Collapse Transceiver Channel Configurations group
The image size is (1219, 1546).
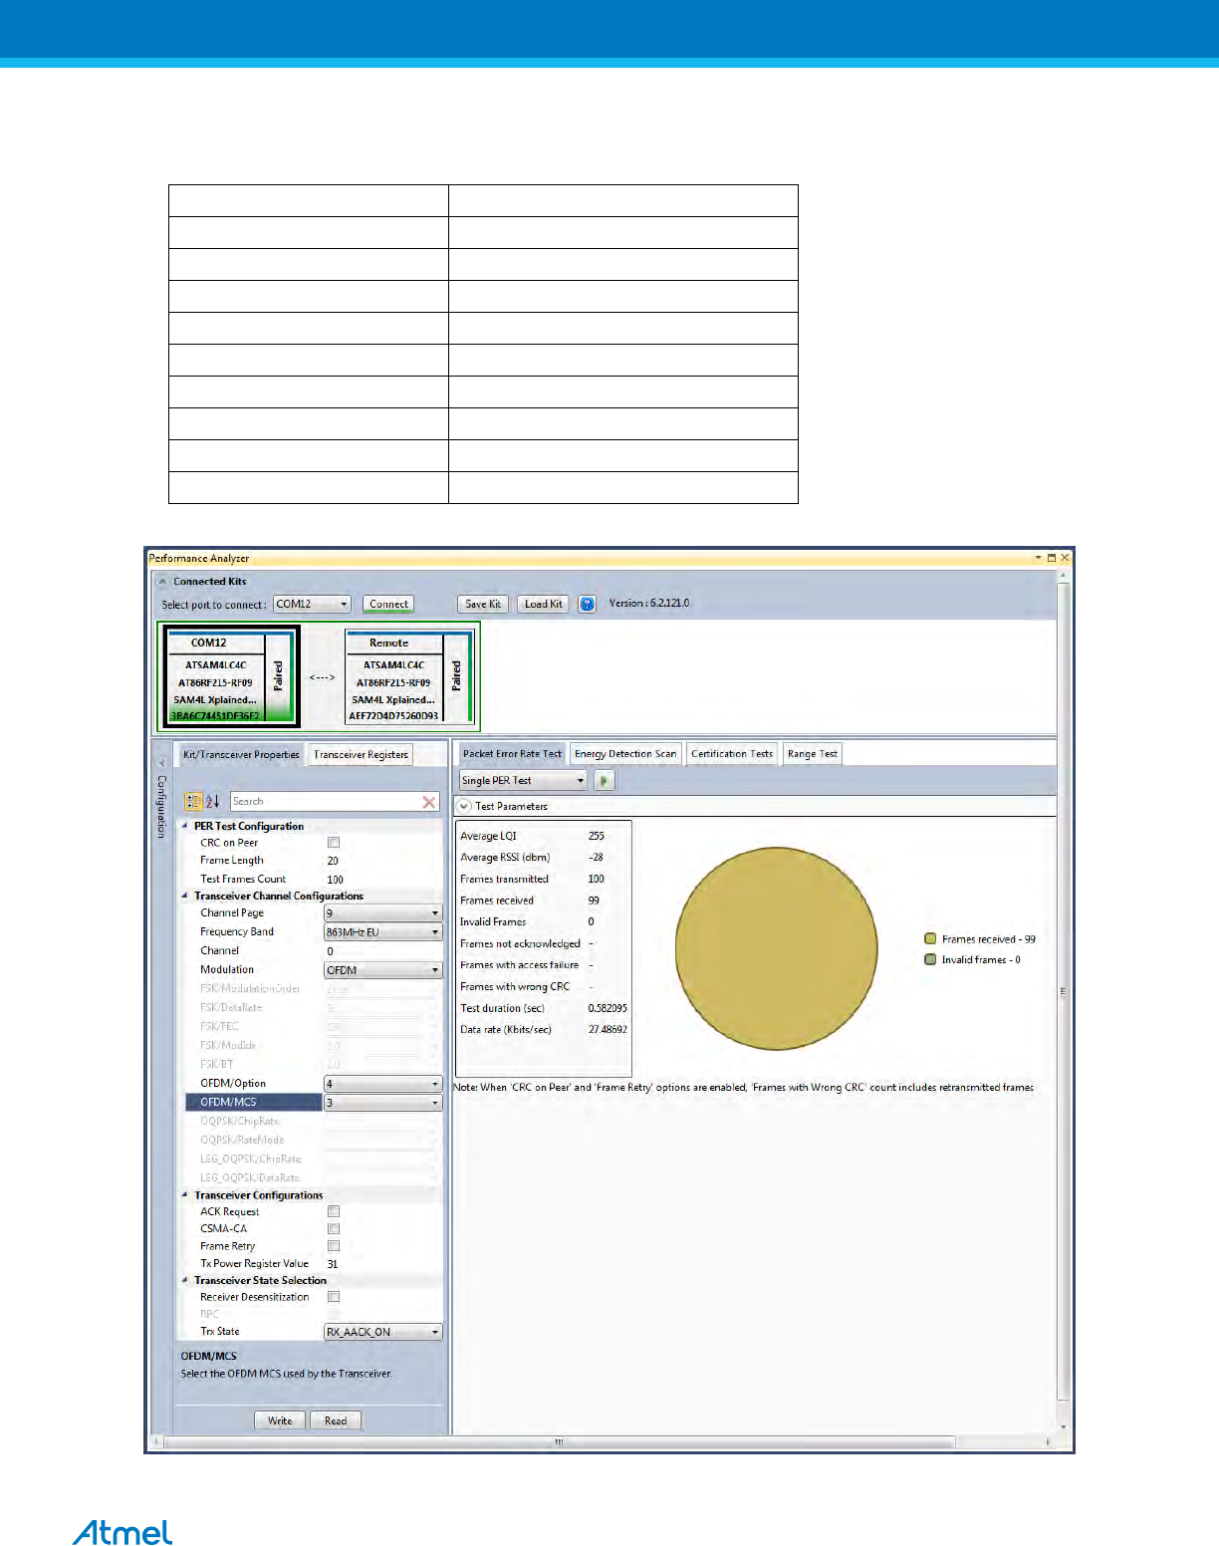coord(185,897)
